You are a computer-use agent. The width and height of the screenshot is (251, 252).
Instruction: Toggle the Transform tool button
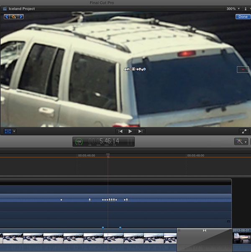8,131
